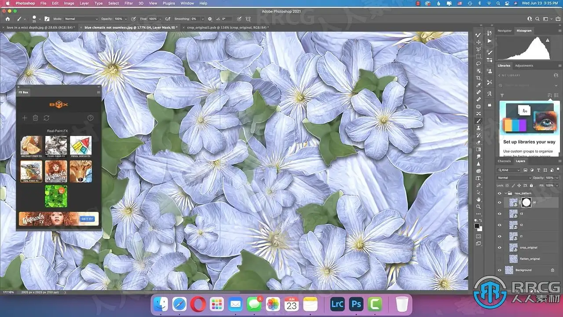
Task: Click the foreground color swatch
Action: (x=477, y=226)
